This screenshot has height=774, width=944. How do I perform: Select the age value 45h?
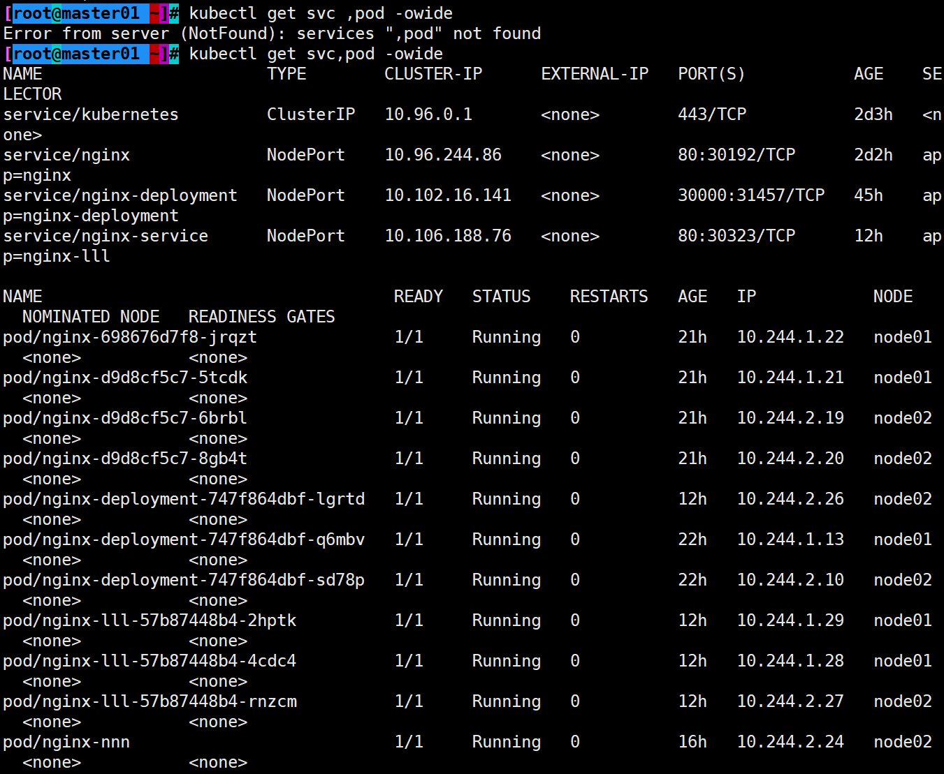pyautogui.click(x=869, y=195)
